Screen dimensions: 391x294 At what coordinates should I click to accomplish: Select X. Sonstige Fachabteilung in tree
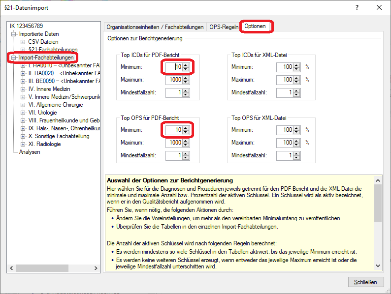click(59, 136)
